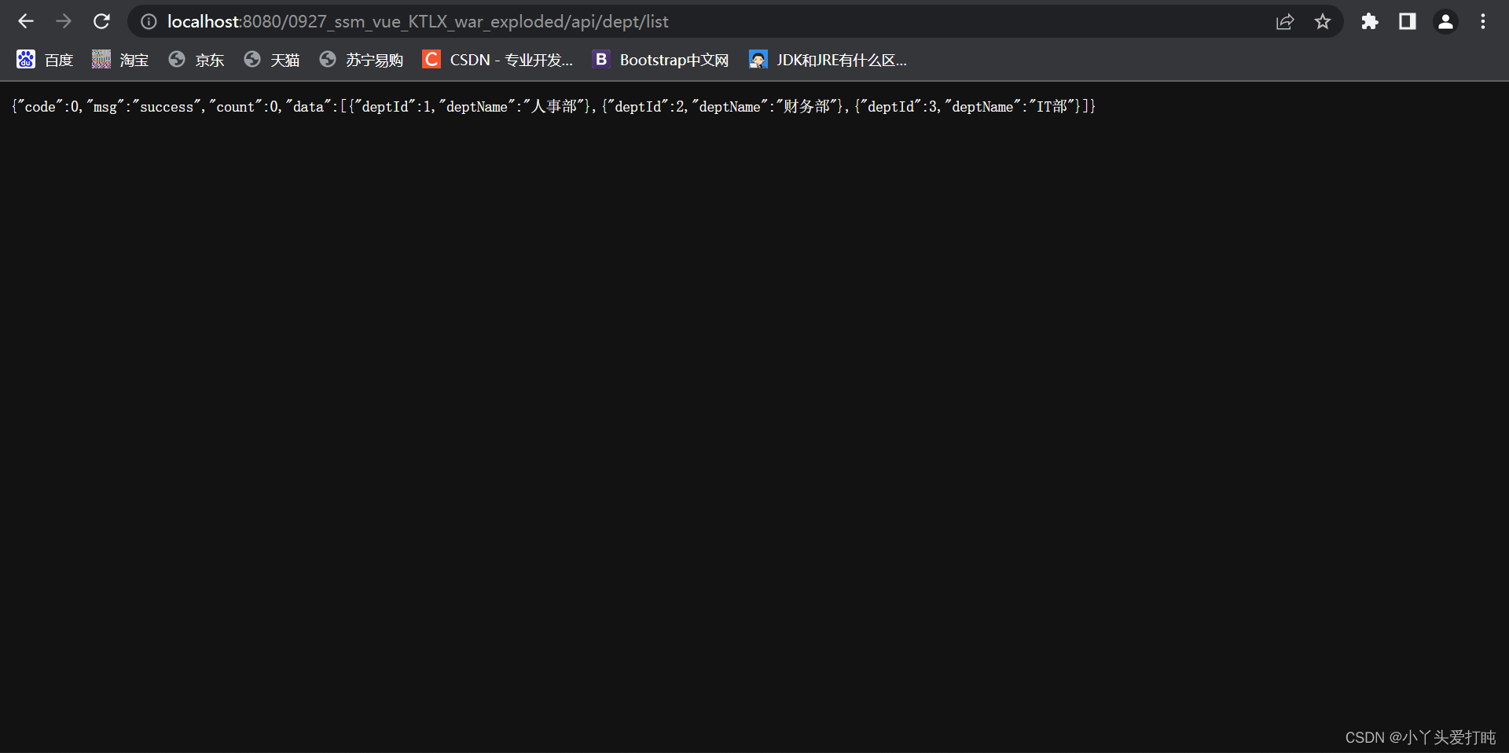Viewport: 1509px width, 753px height.
Task: Open the JDK和JRE有什么区 bookmark
Action: (x=828, y=60)
